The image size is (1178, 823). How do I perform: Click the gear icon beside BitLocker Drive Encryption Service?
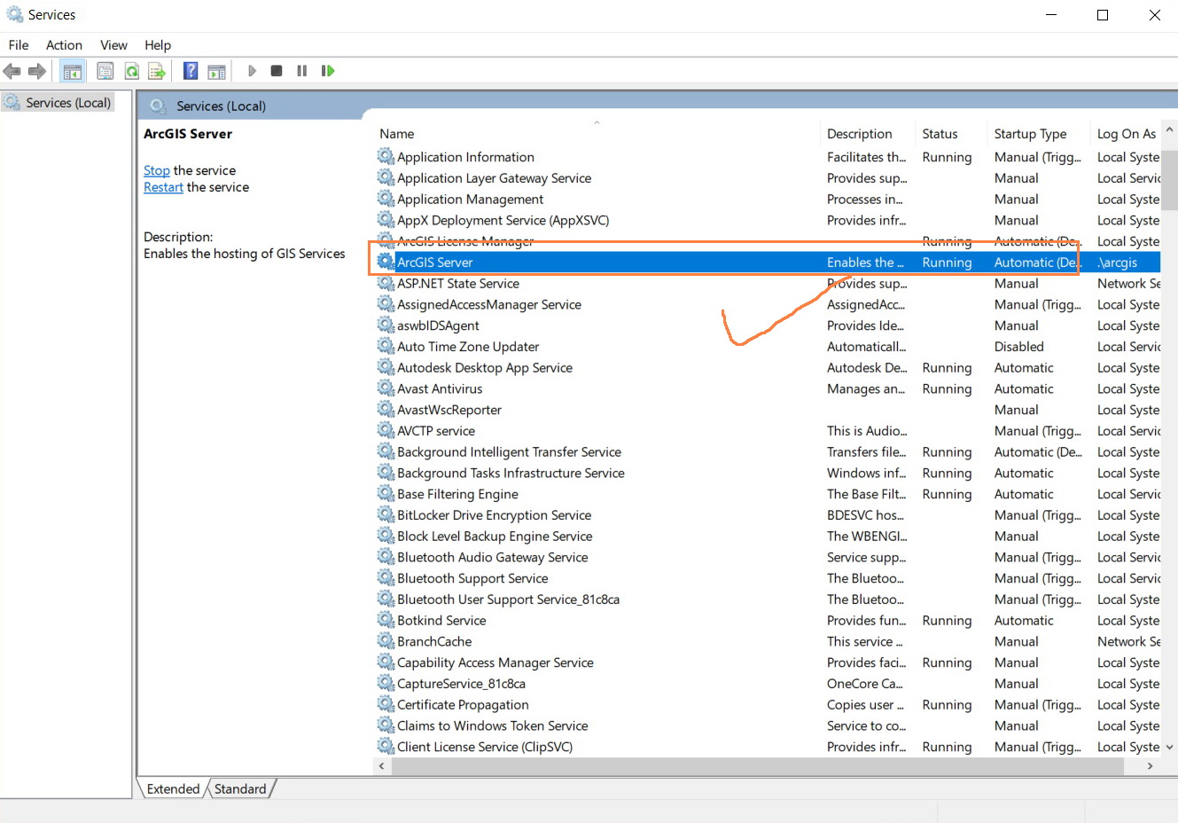click(386, 515)
